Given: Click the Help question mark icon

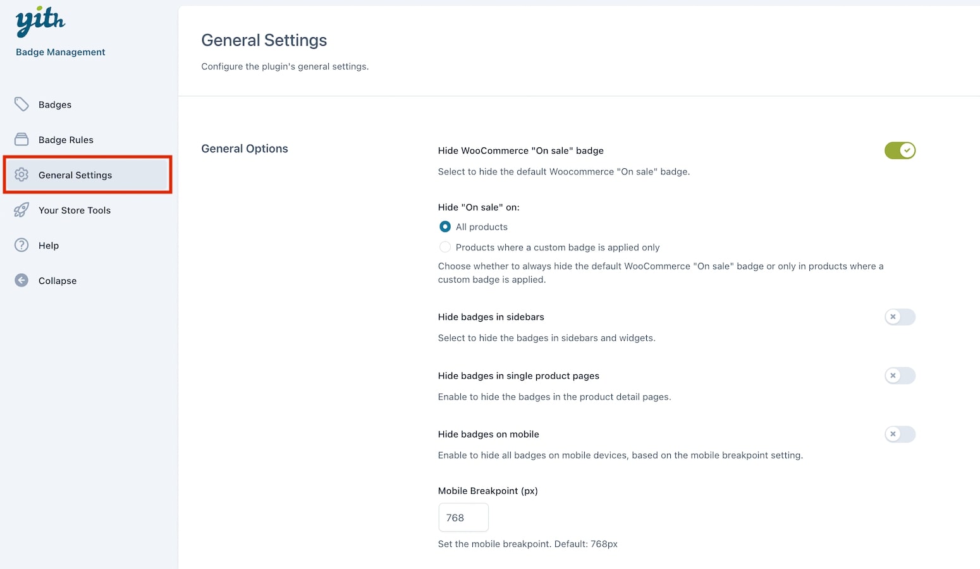Looking at the screenshot, I should coord(21,245).
